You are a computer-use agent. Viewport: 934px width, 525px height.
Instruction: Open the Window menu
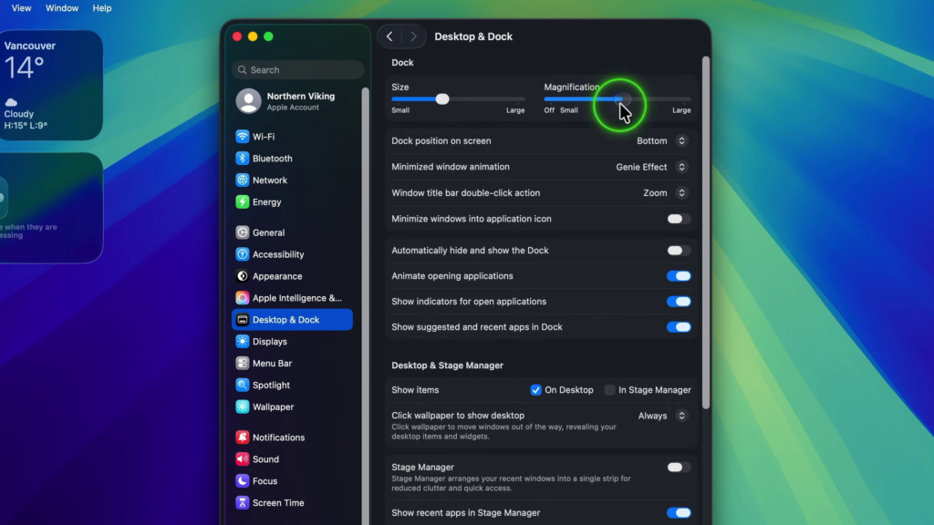(x=62, y=8)
